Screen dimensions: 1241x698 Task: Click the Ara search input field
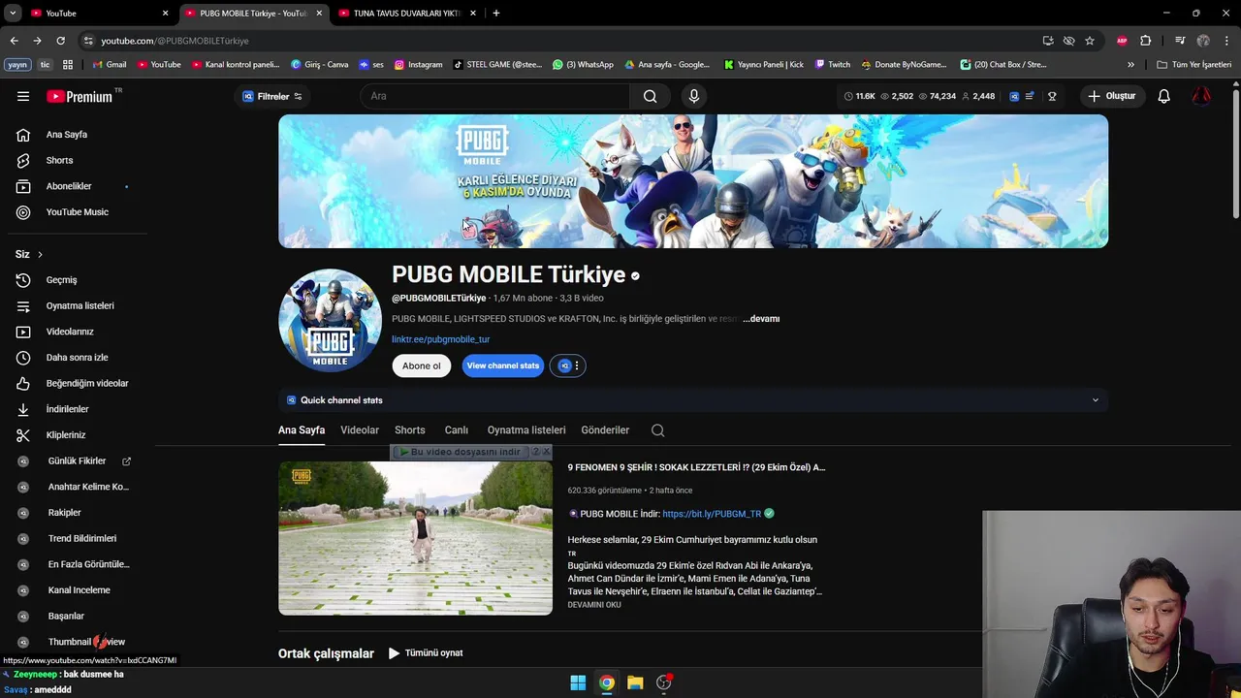495,96
